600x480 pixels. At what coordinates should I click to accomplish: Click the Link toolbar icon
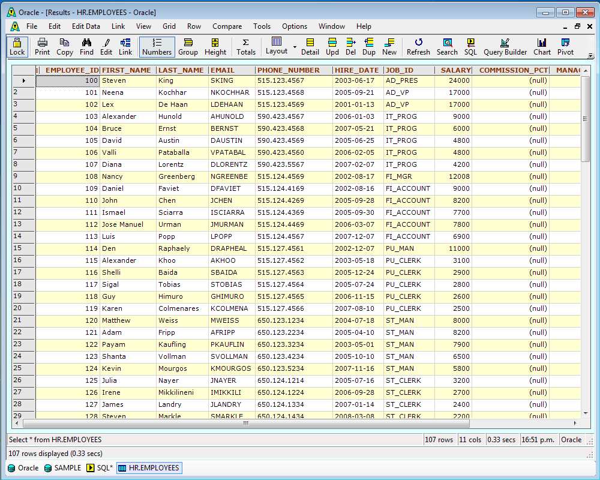[x=125, y=47]
